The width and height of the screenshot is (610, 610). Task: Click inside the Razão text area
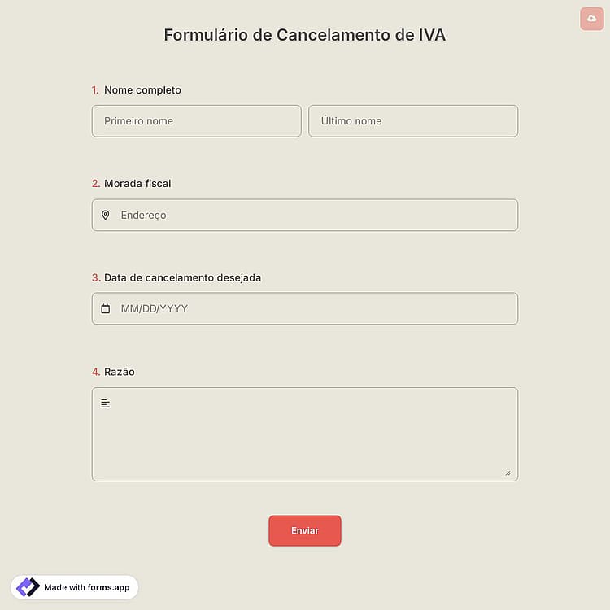[305, 434]
